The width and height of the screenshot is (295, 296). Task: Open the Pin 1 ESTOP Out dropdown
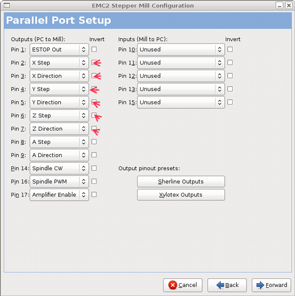59,49
